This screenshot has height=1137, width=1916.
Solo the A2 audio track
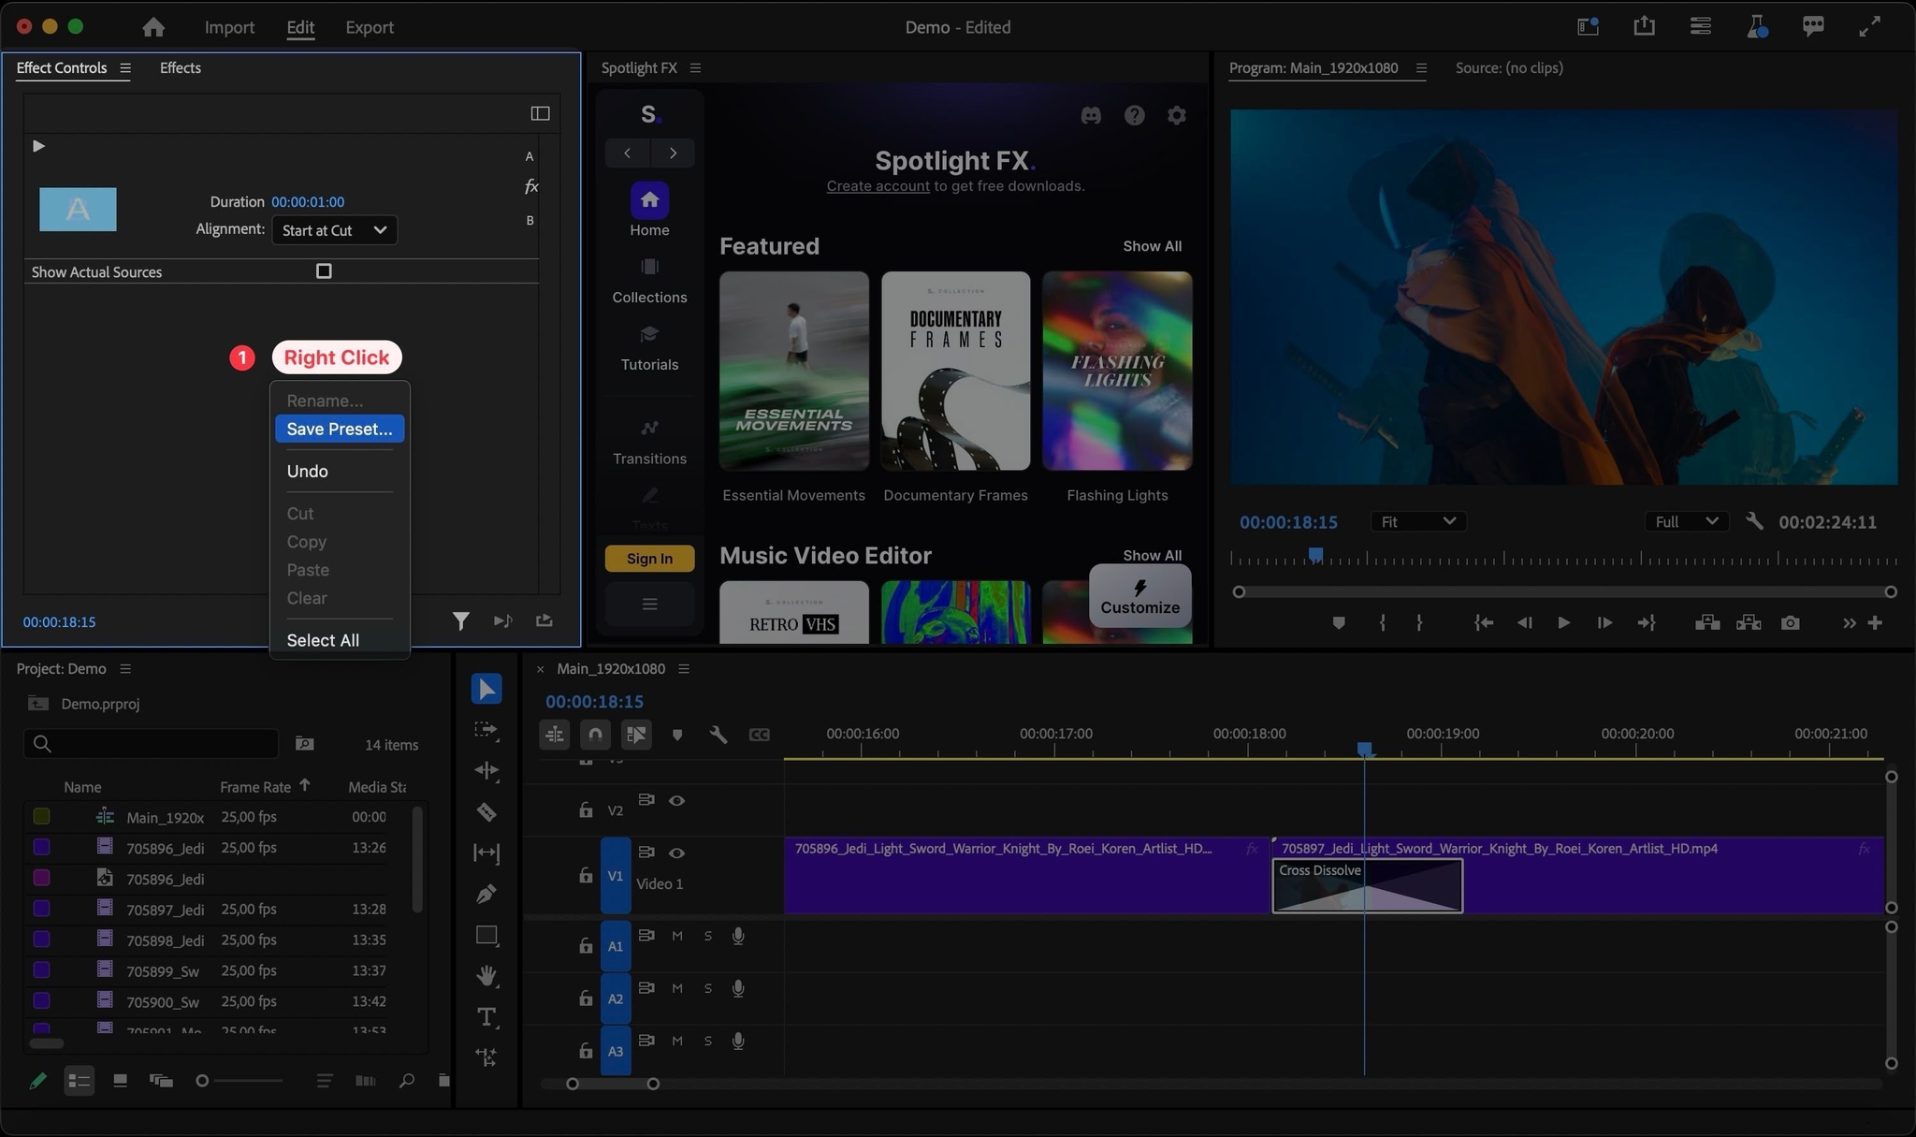pos(708,988)
